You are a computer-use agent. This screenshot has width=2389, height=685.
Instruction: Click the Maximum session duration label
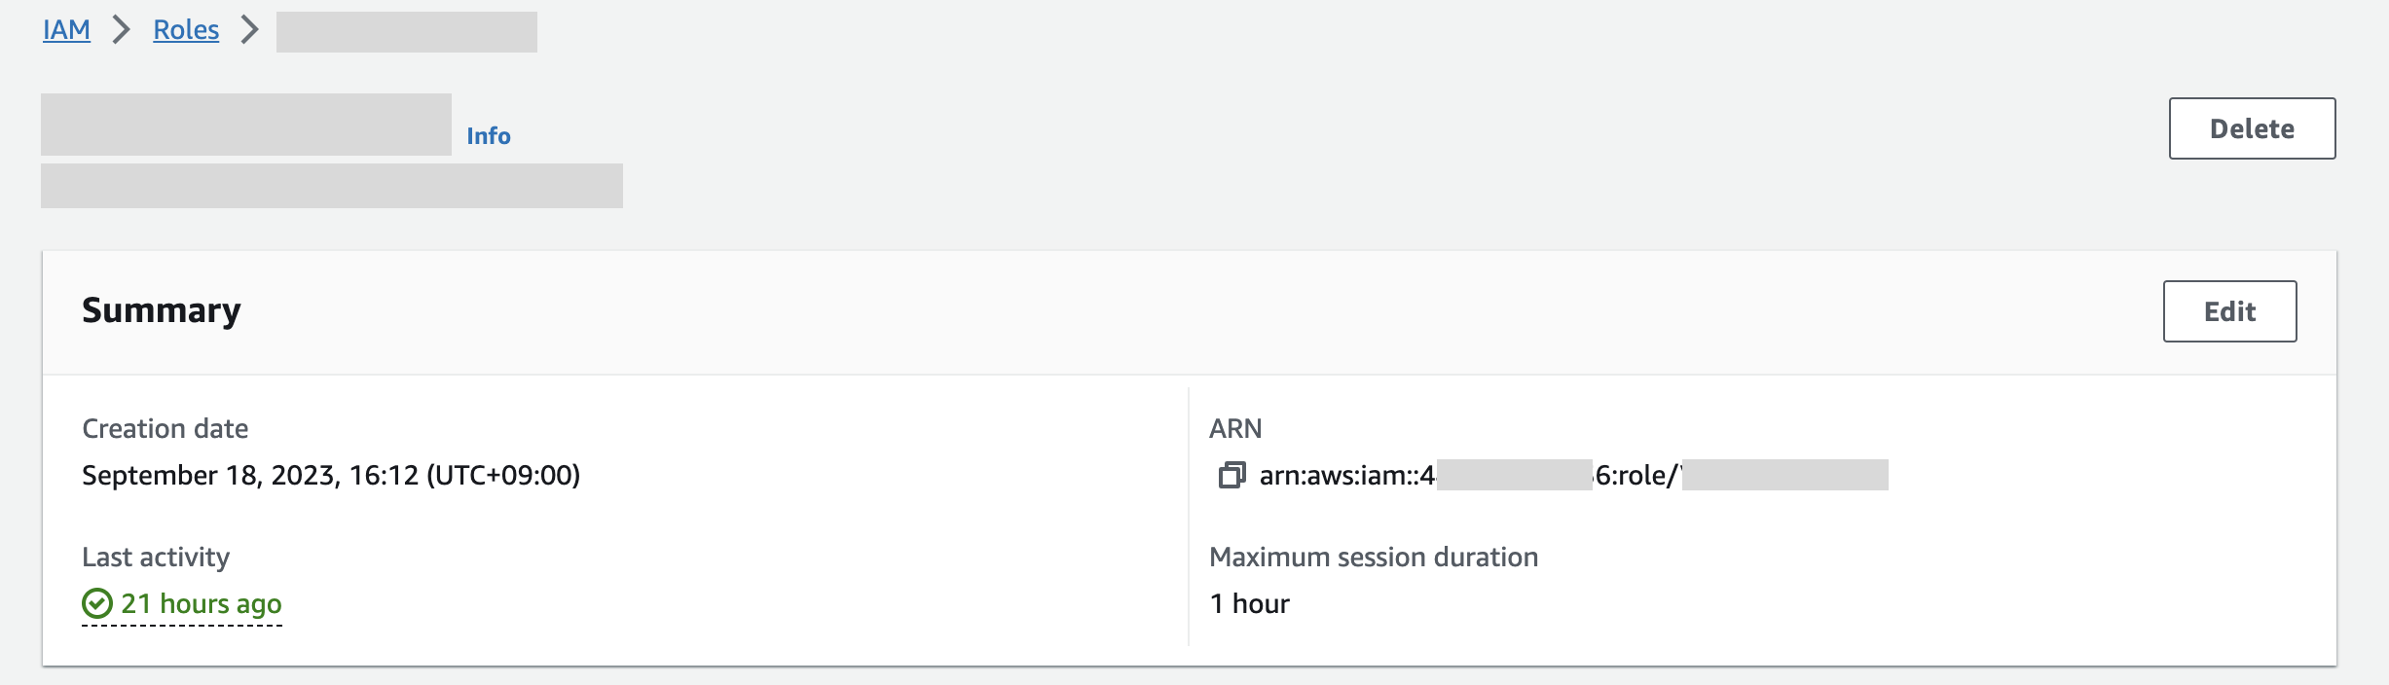pos(1374,557)
